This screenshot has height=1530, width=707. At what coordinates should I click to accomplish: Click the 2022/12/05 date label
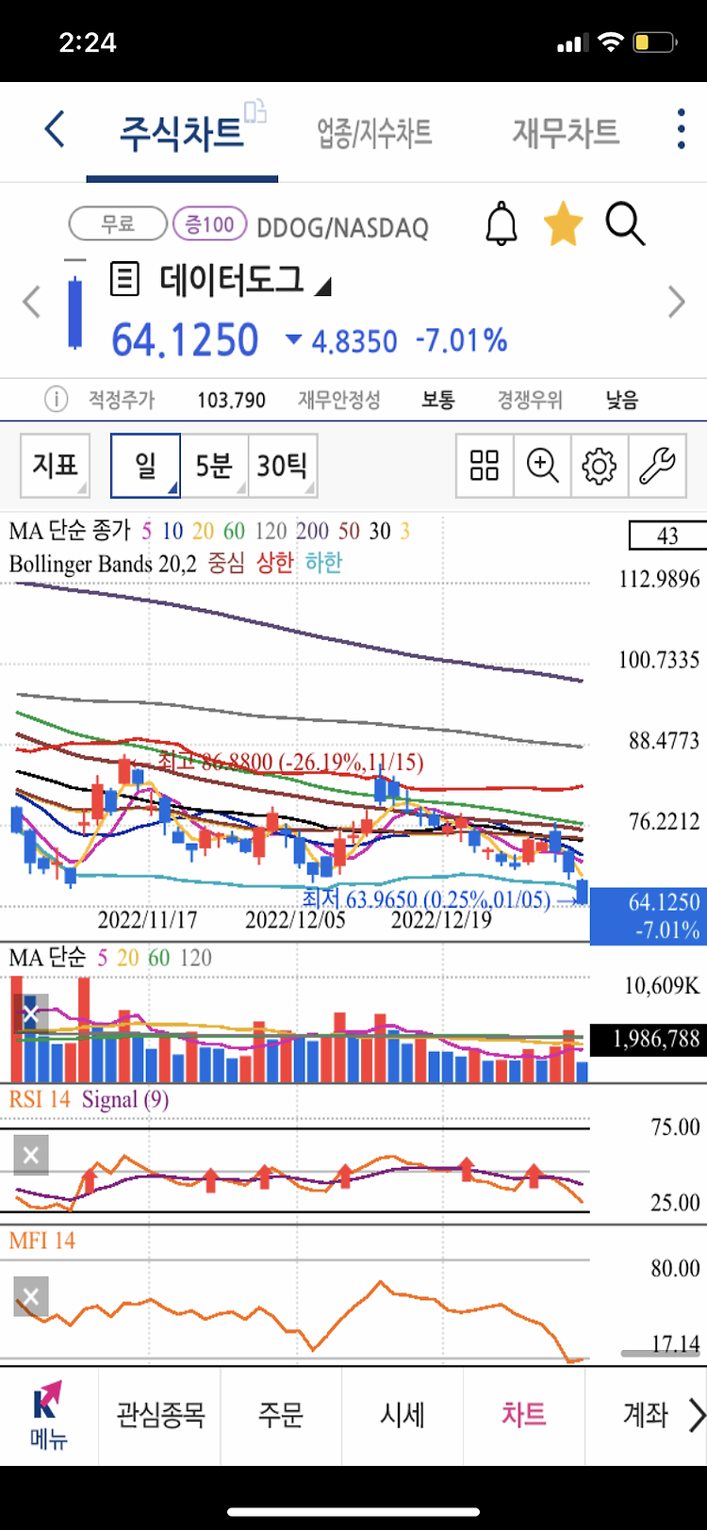pyautogui.click(x=295, y=920)
